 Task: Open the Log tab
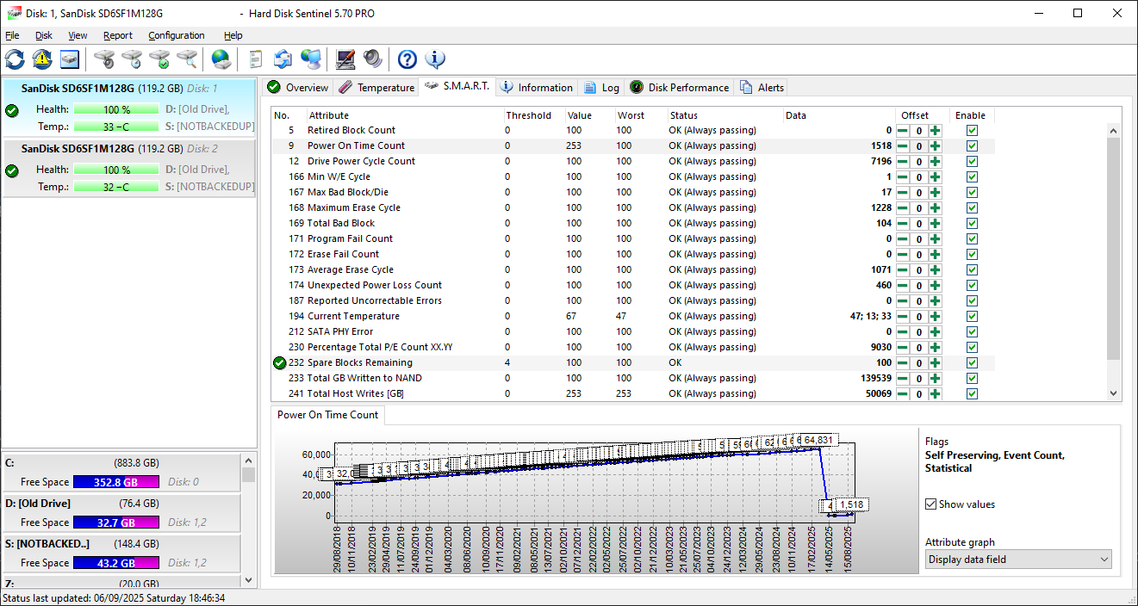point(601,88)
